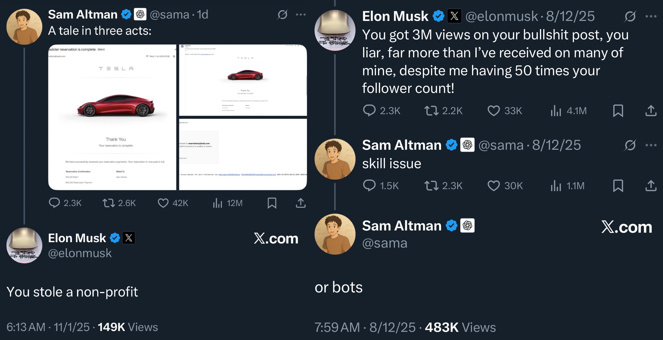Image resolution: width=663 pixels, height=340 pixels.
Task: Like the "skill issue" reply
Action: click(x=494, y=186)
